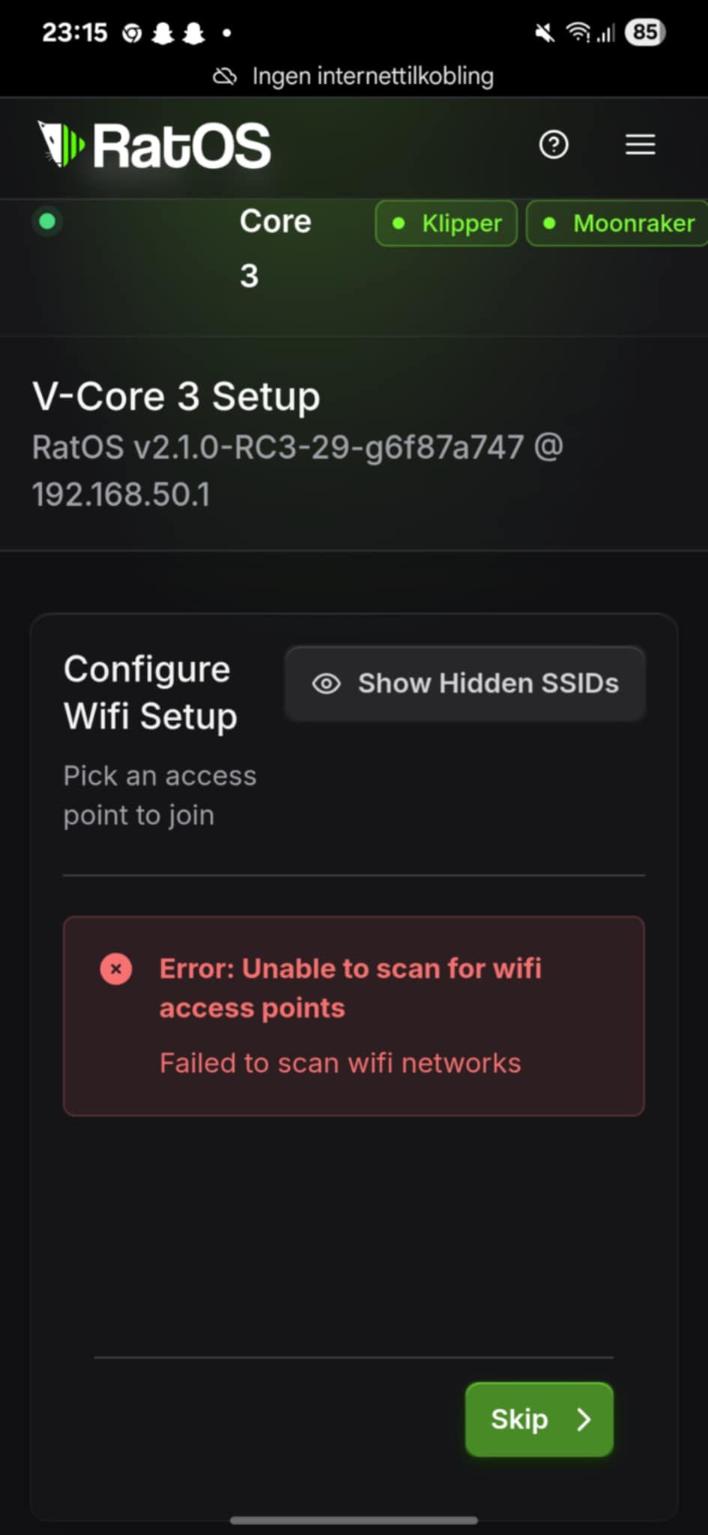This screenshot has height=1535, width=708.
Task: Tap the Ingen internettilkobling notice
Action: (354, 76)
